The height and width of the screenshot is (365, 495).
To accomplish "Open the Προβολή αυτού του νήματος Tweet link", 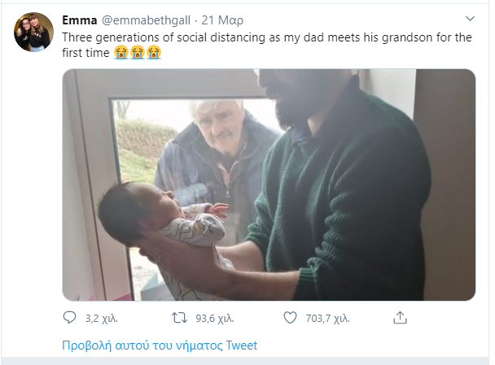I will click(160, 345).
